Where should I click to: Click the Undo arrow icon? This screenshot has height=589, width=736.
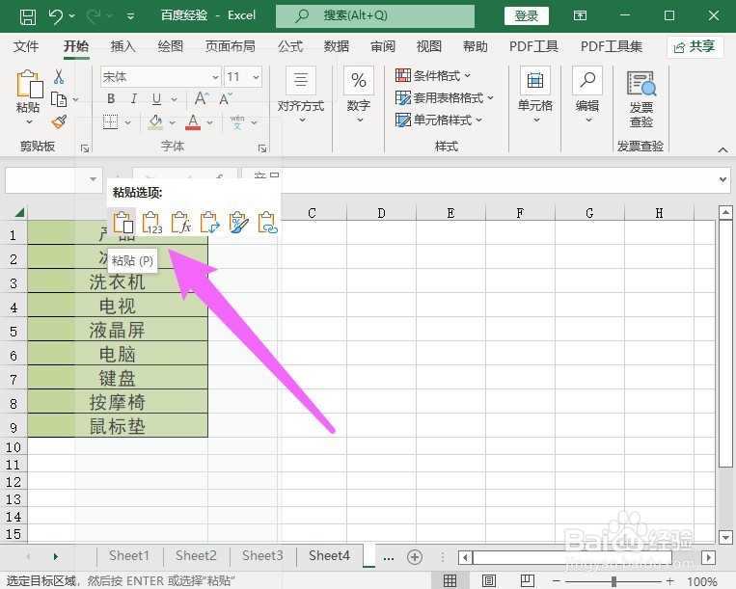(56, 16)
